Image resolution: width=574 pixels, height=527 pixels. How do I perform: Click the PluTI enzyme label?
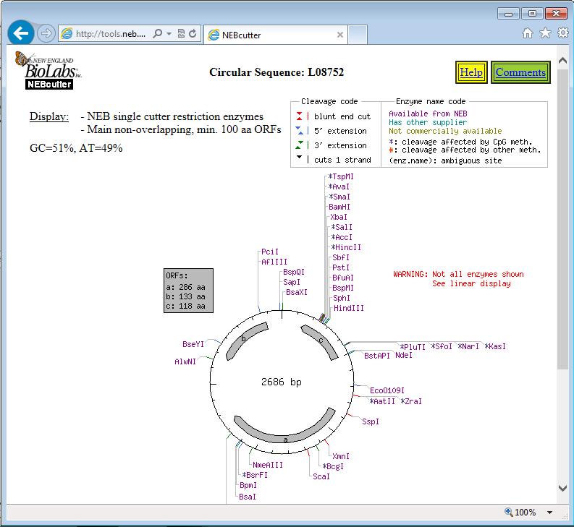(x=413, y=347)
